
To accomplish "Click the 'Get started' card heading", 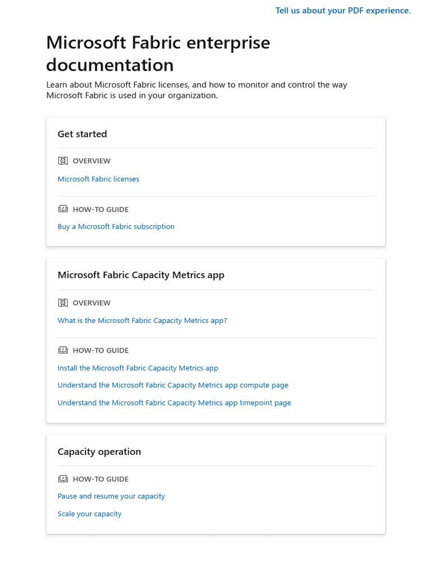I will [82, 134].
